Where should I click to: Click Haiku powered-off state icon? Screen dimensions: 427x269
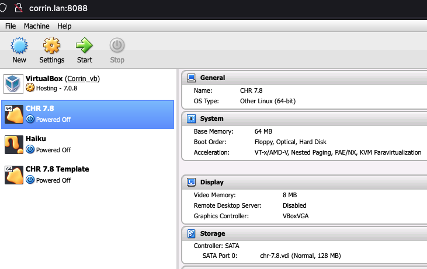click(x=30, y=149)
